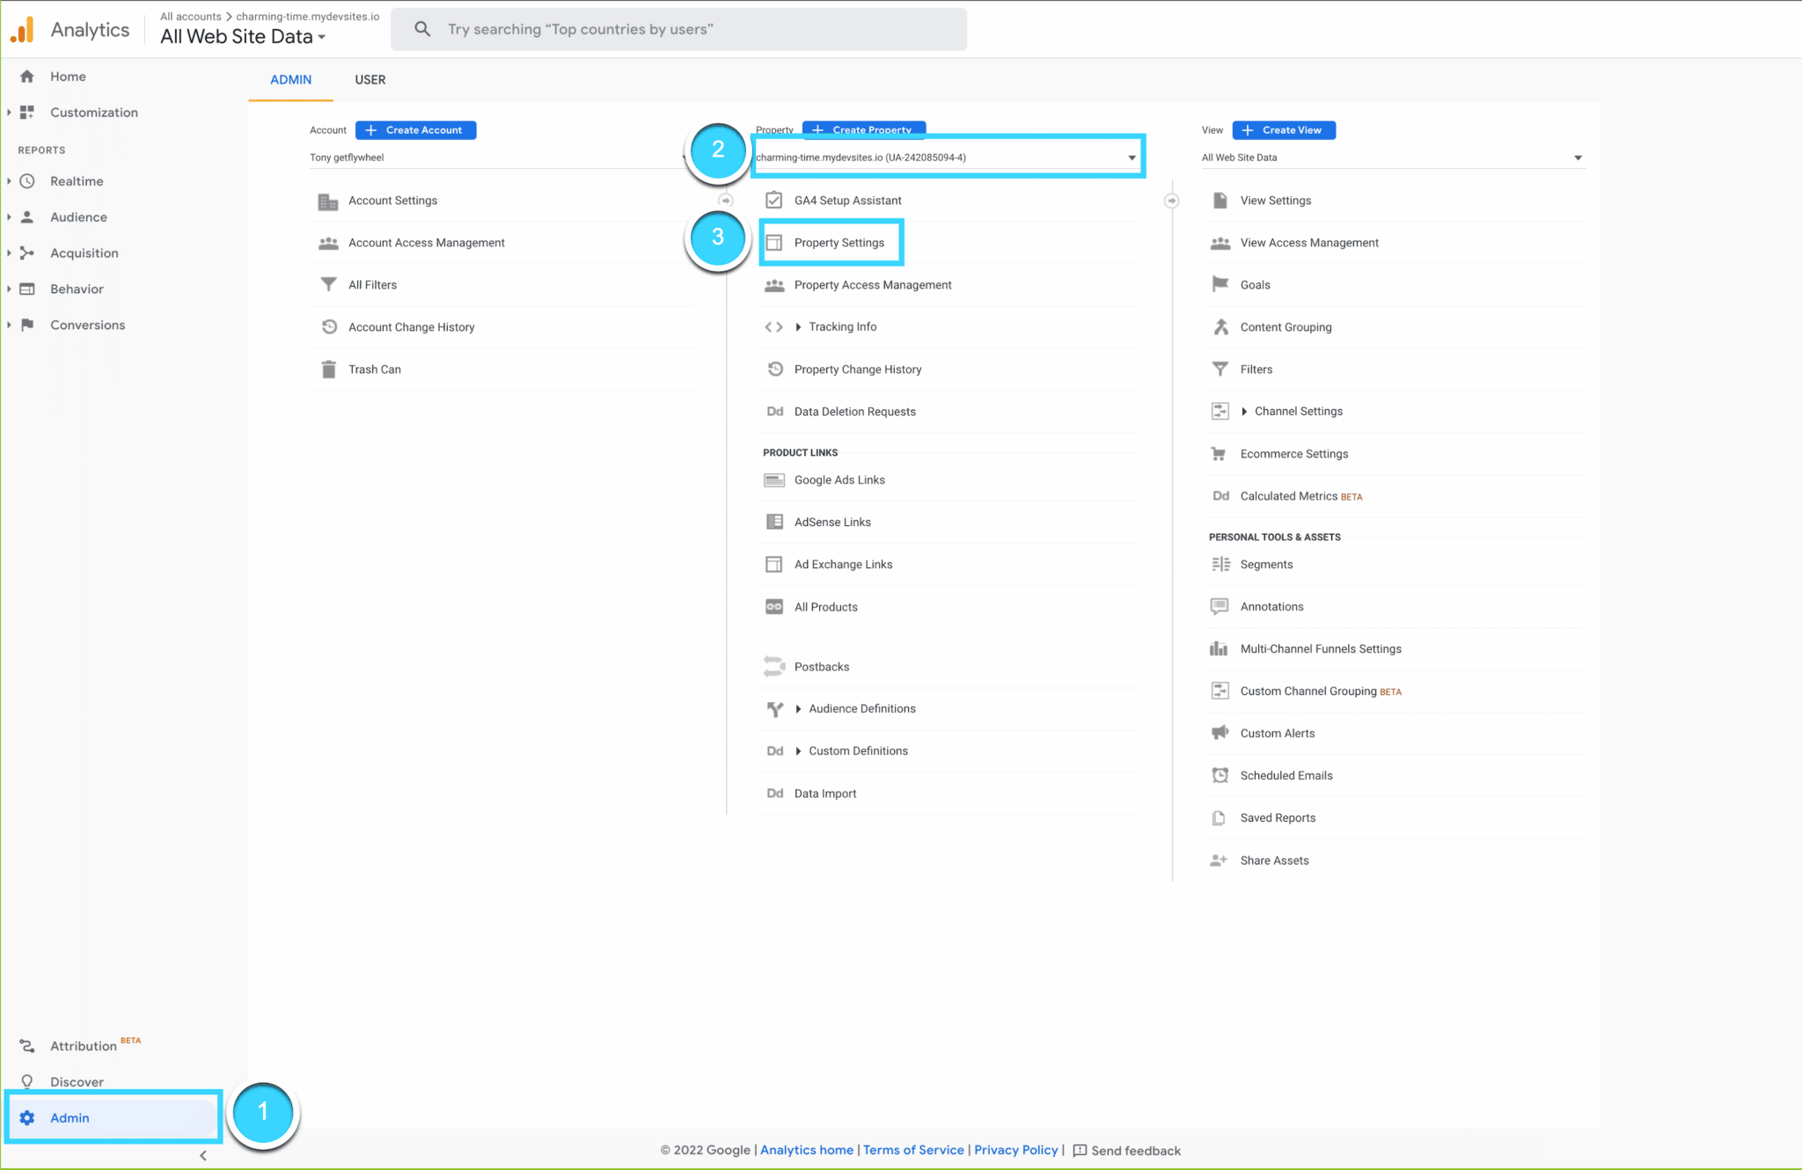Click inside the search bar
This screenshot has height=1170, width=1802.
678,28
